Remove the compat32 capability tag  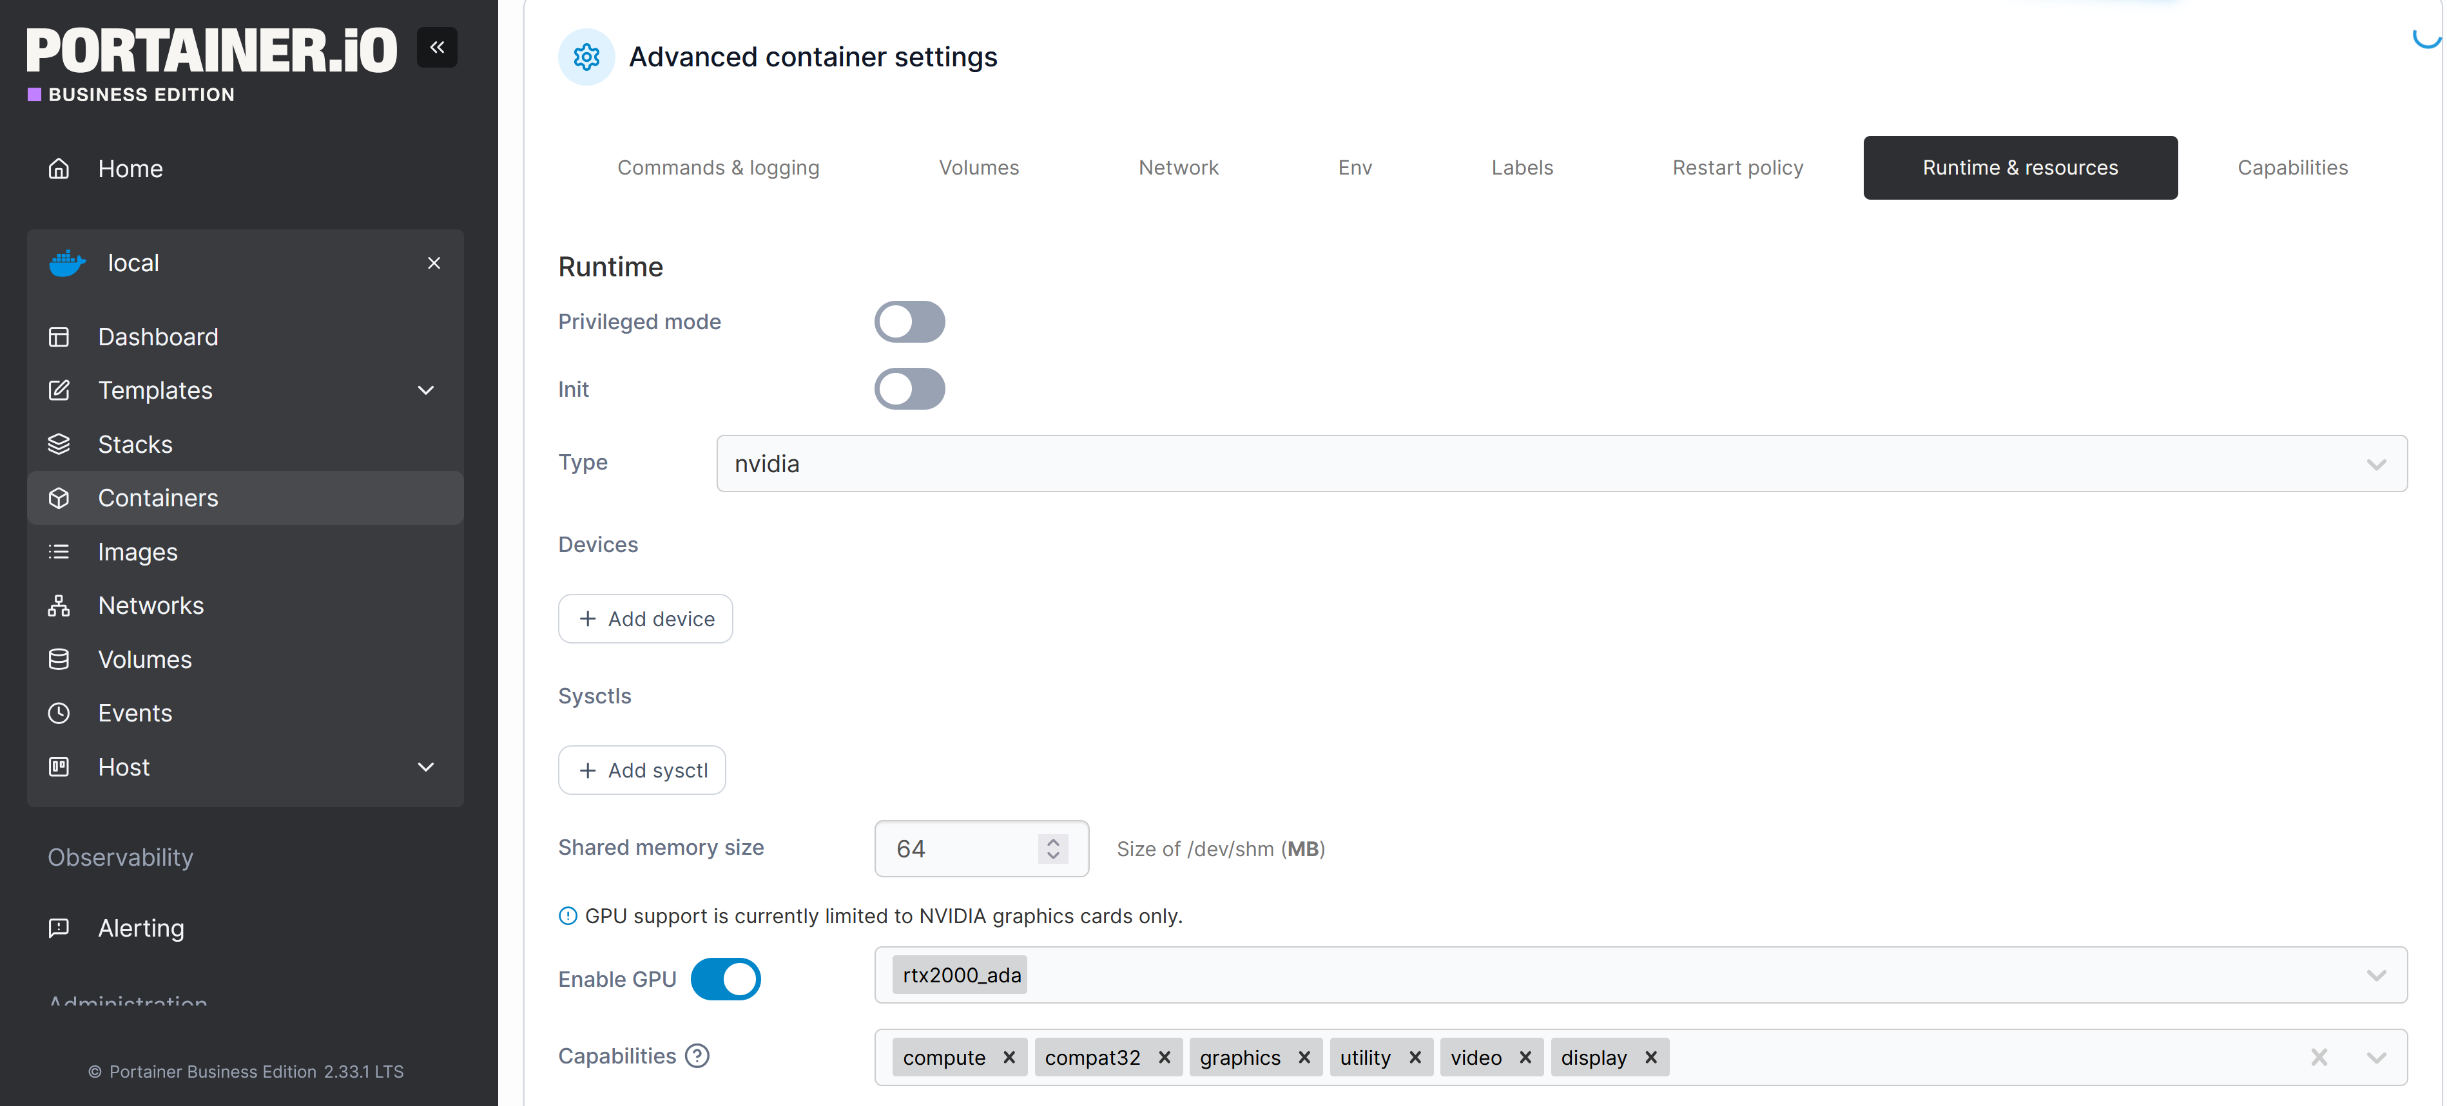[1164, 1058]
